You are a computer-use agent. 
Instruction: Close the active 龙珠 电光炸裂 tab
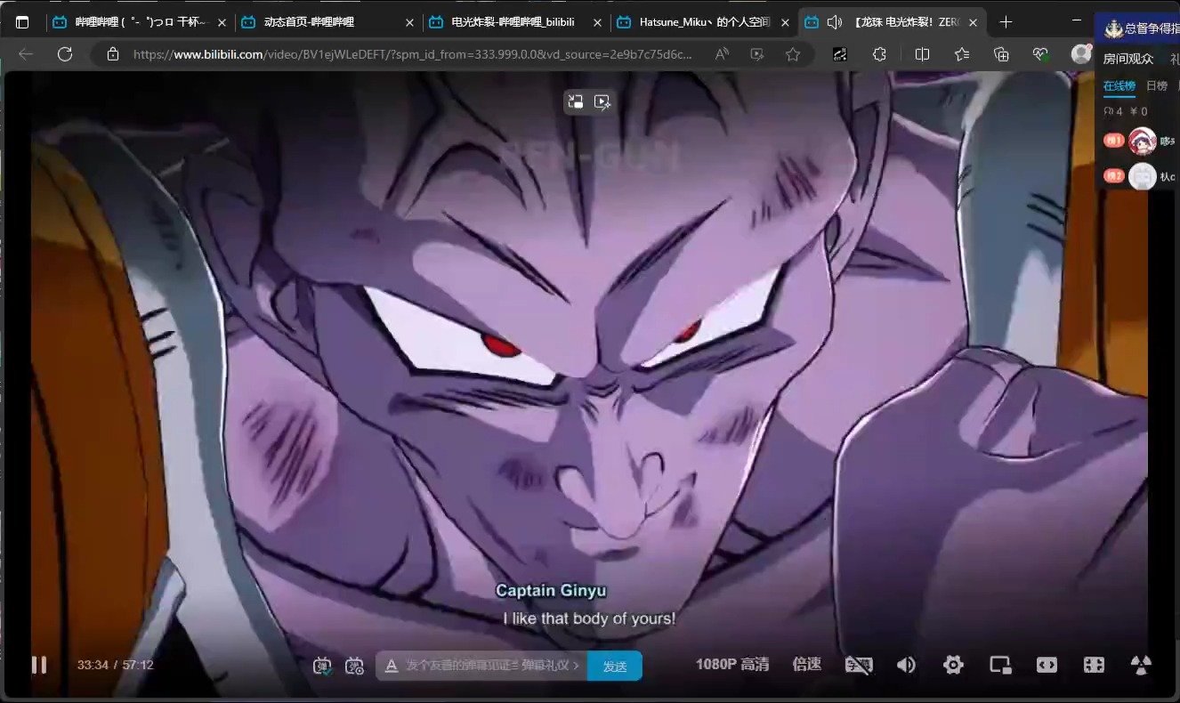pos(974,22)
